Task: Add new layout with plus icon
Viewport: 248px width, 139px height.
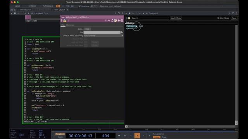Action: click(x=67, y=10)
